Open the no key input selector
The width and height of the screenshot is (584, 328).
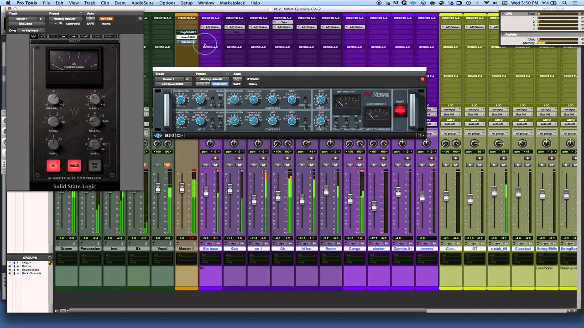32,31
